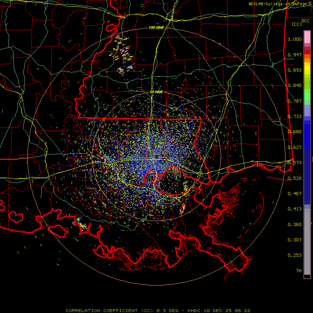Click the 0.787 value on the color scale
The width and height of the screenshot is (313, 313).
(295, 101)
